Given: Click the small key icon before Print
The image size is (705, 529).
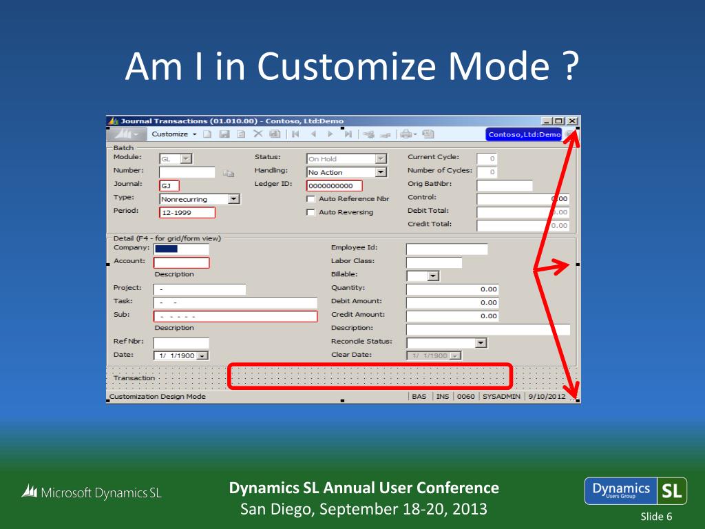Looking at the screenshot, I should (x=386, y=134).
